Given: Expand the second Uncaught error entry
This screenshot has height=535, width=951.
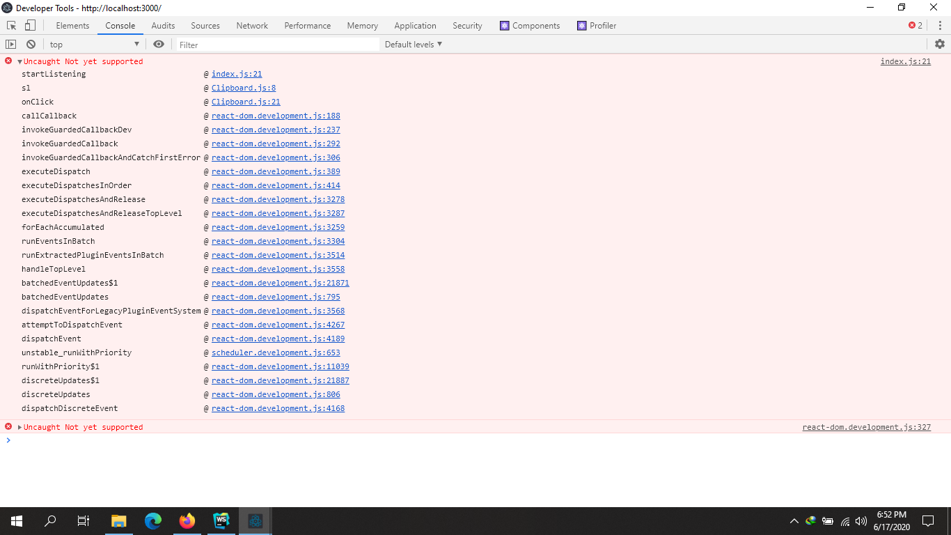Looking at the screenshot, I should click(19, 427).
